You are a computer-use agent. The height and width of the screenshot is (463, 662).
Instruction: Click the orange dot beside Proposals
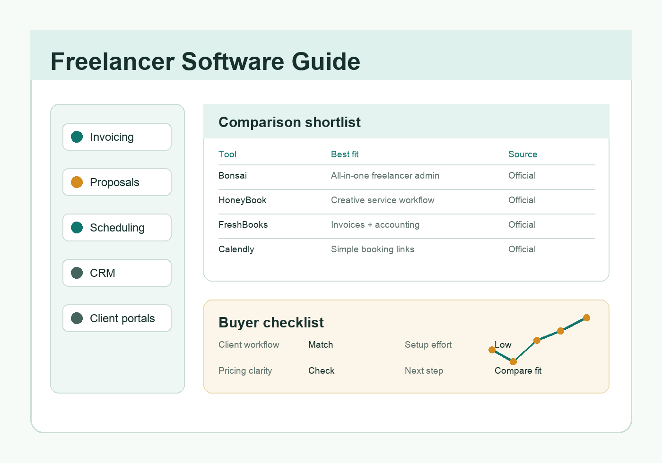point(77,182)
